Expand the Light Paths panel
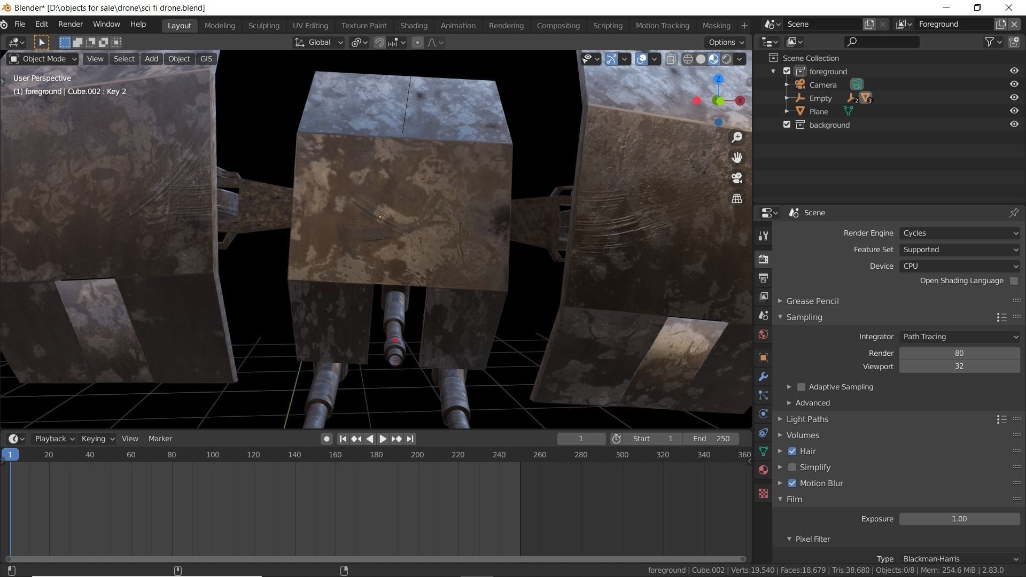 tap(807, 419)
